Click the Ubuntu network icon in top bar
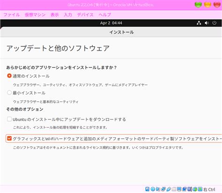 click(199, 23)
